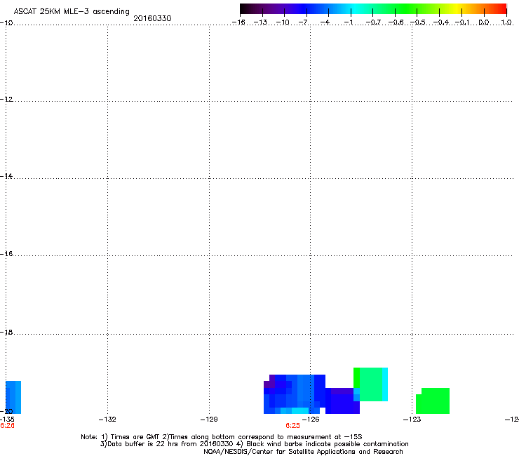Viewport: 519px width, 456px height.
Task: Click the -12 latitude axis label
Action: (6, 100)
